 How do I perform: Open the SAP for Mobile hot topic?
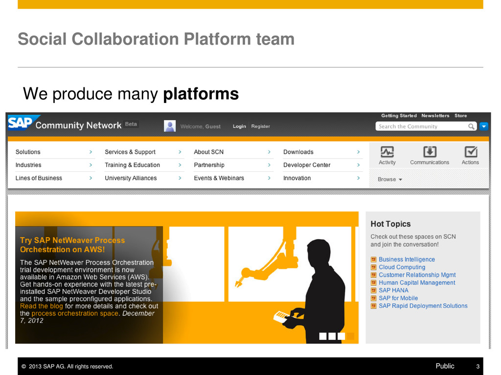tap(398, 298)
